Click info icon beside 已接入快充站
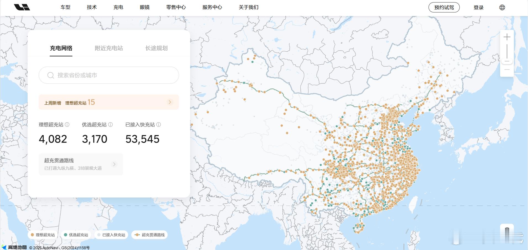Image resolution: width=528 pixels, height=250 pixels. coord(158,125)
